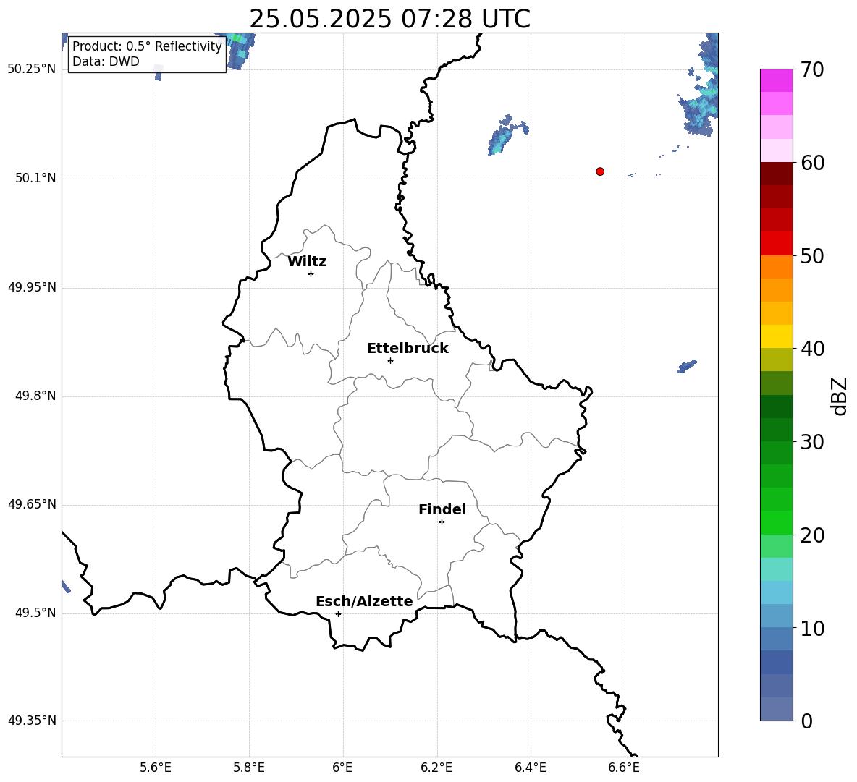Click the Esch/Alzette station cross marker
The width and height of the screenshot is (857, 782).
click(x=338, y=613)
